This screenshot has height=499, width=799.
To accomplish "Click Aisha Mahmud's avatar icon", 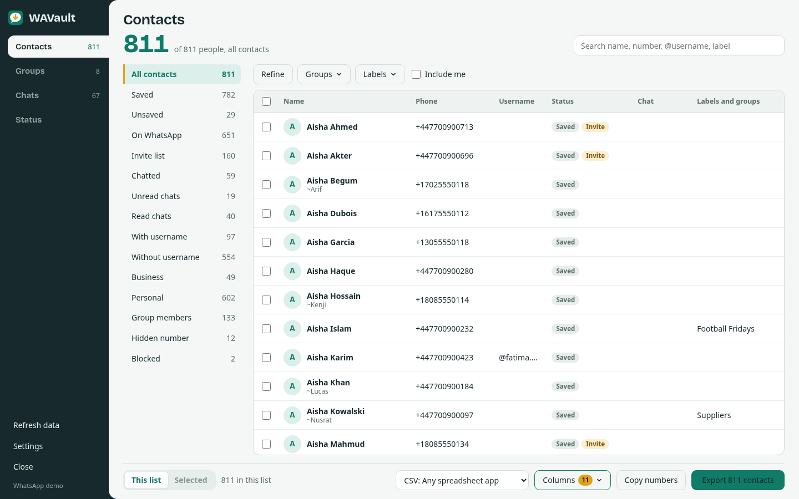I will (292, 444).
